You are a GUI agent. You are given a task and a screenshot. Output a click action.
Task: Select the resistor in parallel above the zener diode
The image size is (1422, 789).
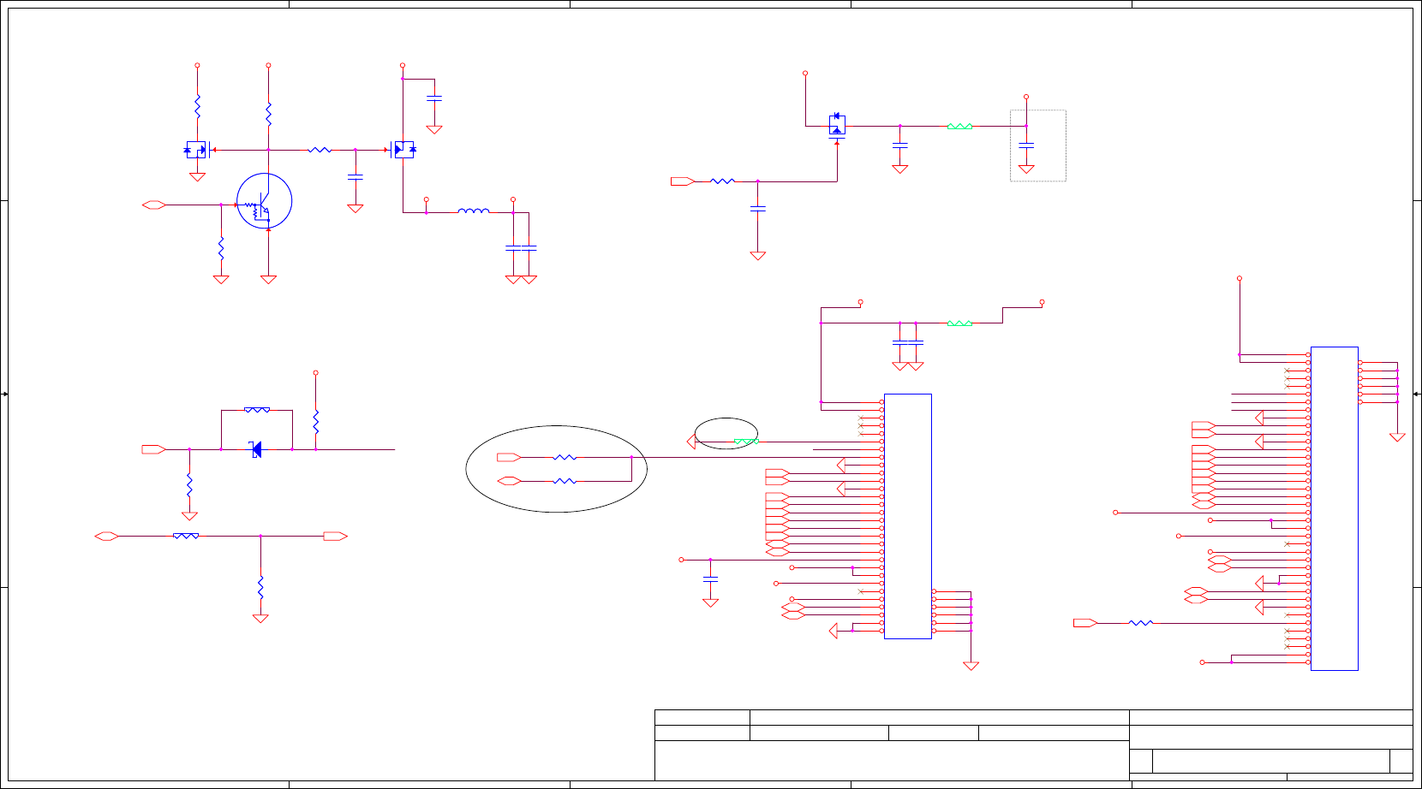(x=257, y=410)
